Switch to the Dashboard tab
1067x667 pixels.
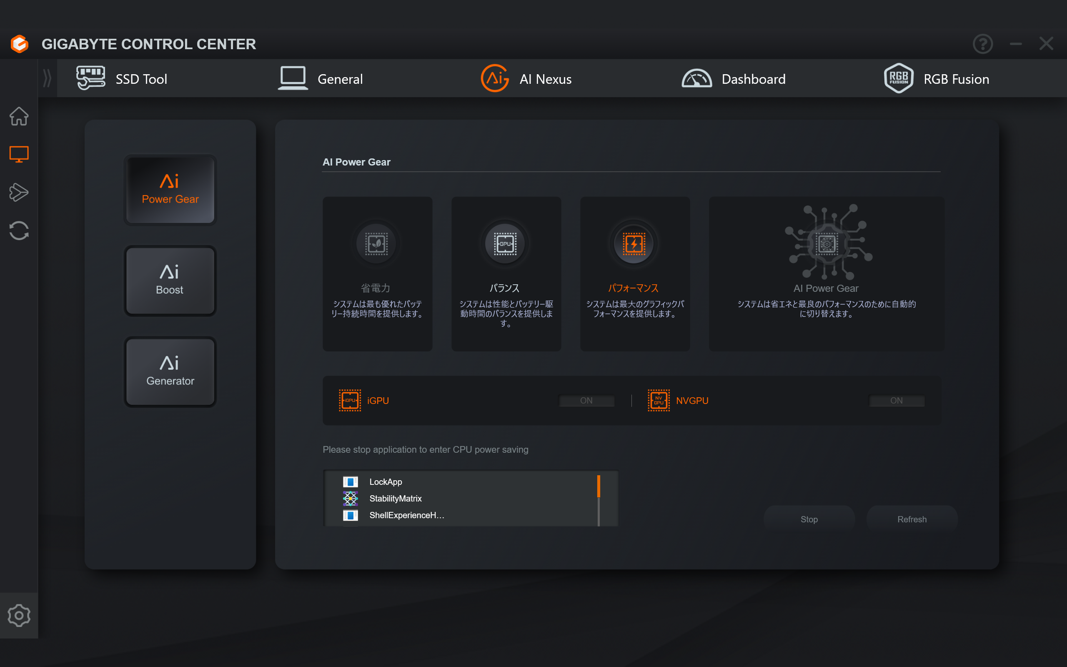coord(734,79)
